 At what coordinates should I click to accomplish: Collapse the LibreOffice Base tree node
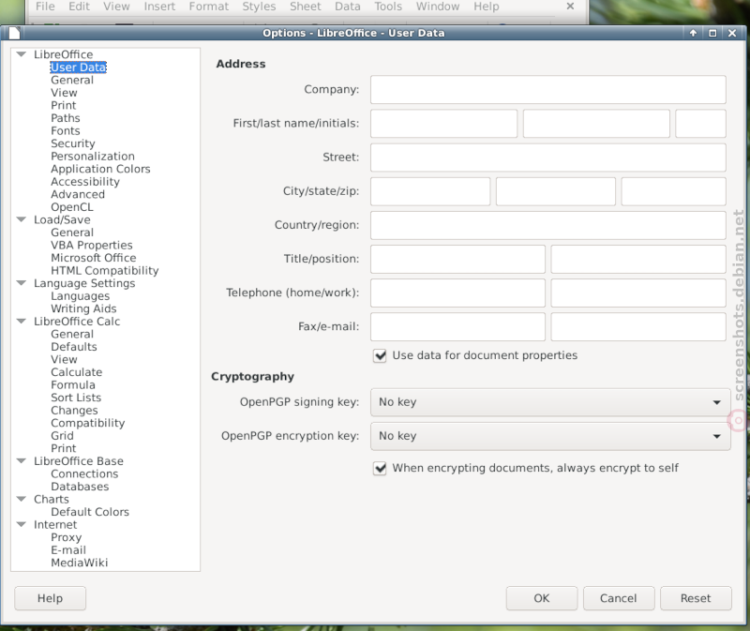[x=21, y=461]
